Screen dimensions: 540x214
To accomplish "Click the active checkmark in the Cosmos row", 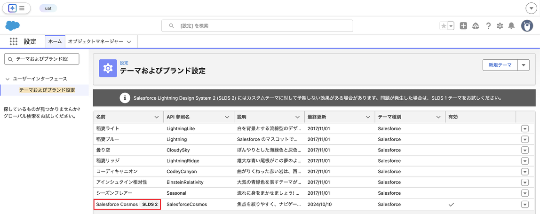I will 451,204.
